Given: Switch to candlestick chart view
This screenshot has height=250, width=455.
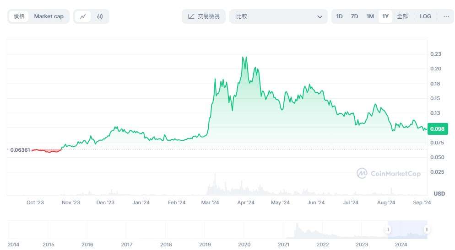Looking at the screenshot, I should (x=100, y=16).
